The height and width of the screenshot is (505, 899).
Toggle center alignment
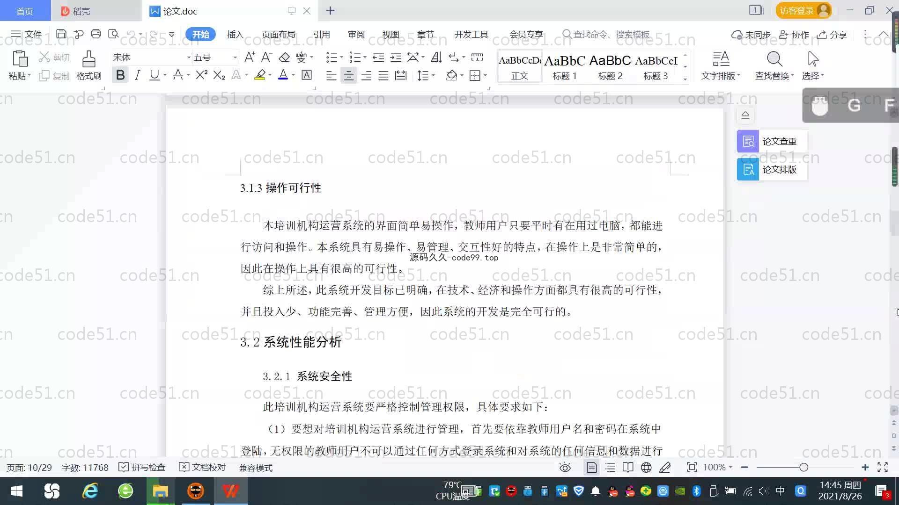348,75
